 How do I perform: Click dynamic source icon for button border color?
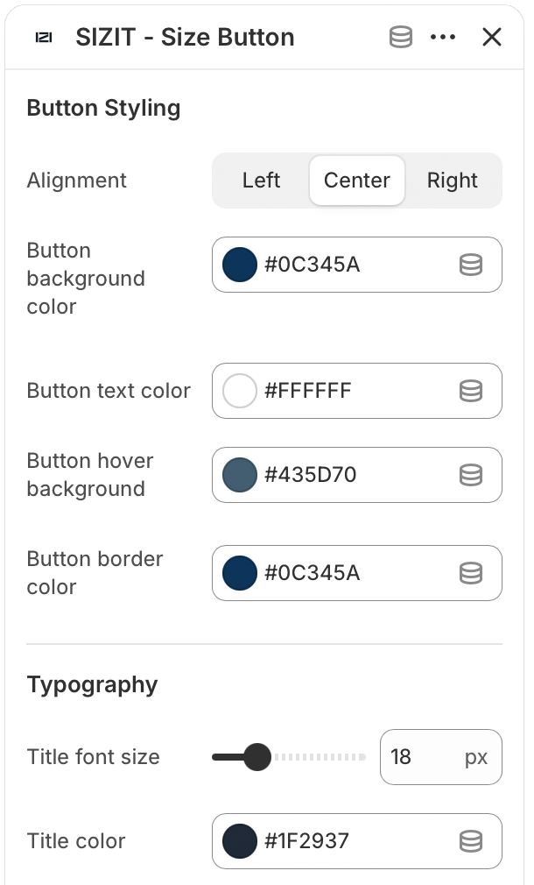471,573
